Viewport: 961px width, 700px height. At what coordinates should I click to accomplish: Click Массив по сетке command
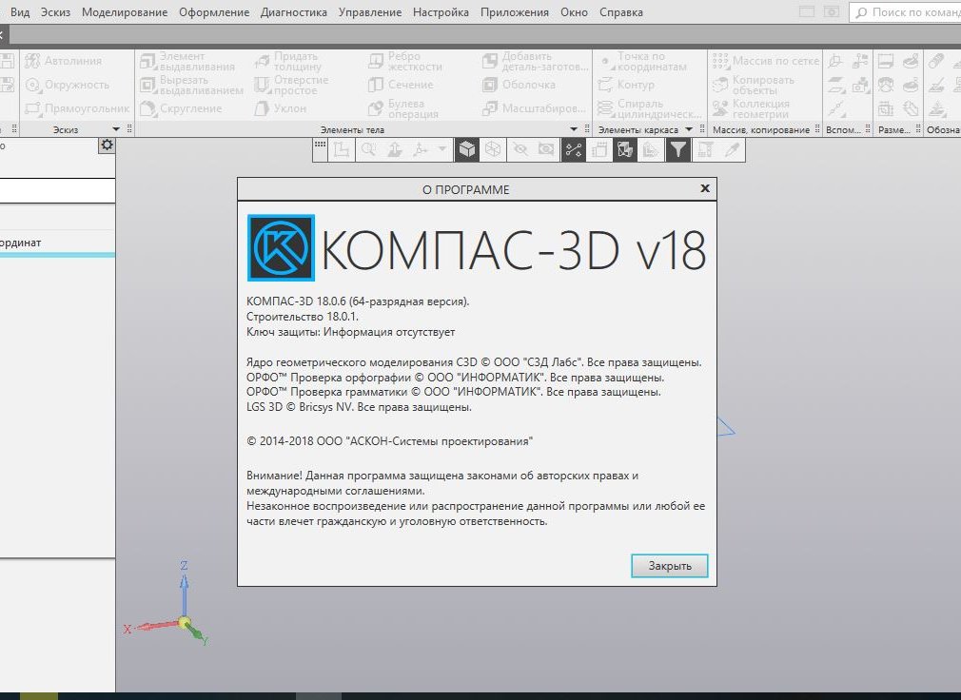766,61
